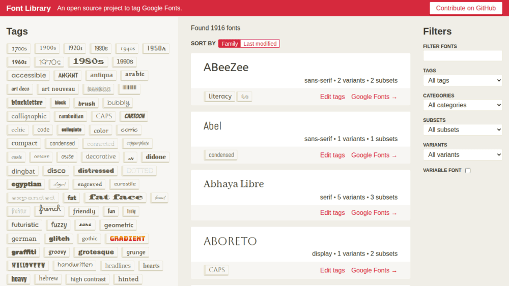Select the CARTOON tag
The height and width of the screenshot is (286, 509).
pos(134,116)
